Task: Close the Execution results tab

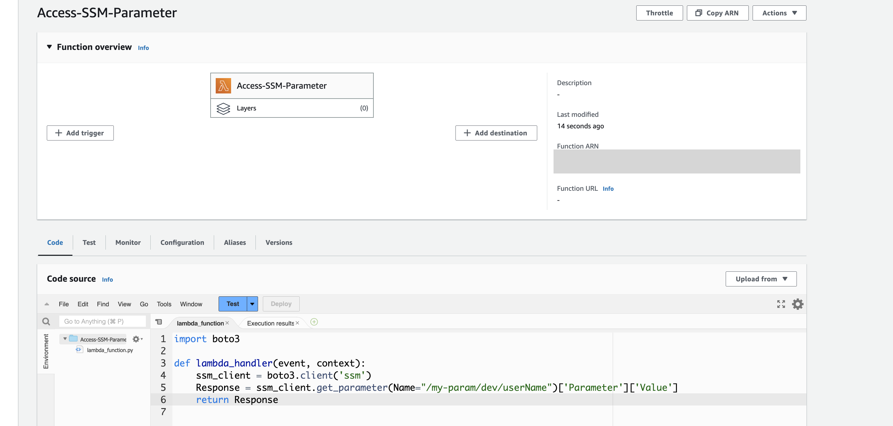Action: point(297,323)
